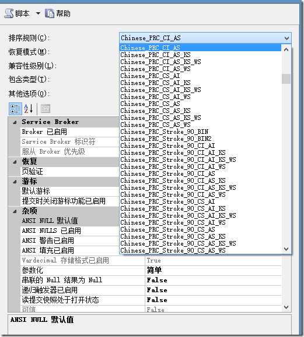Collapse the Service Broker section
Viewport: 304px width, 337px height.
coord(15,122)
